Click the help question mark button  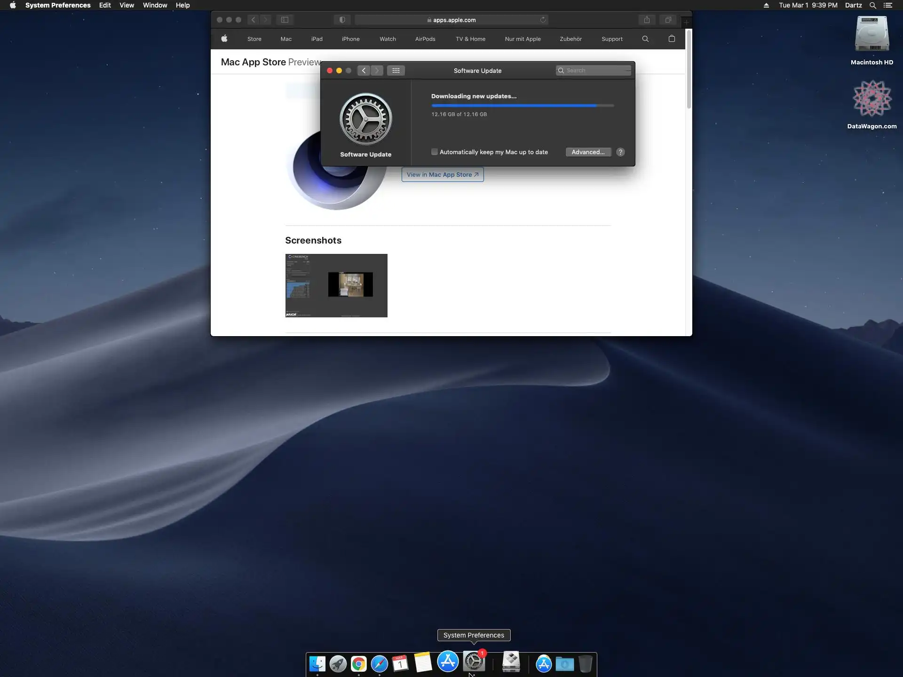[620, 152]
